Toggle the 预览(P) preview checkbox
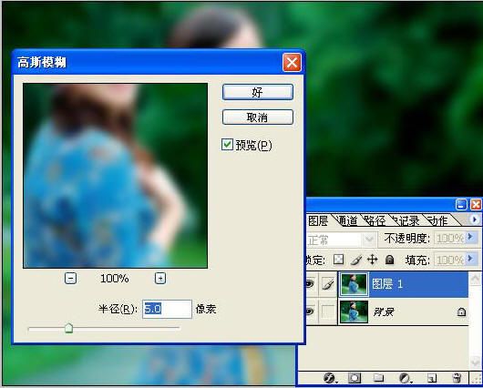 [227, 145]
